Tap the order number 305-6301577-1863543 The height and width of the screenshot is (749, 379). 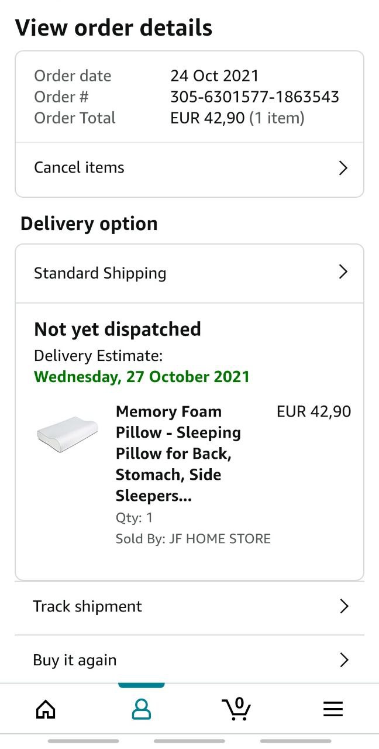(x=254, y=97)
